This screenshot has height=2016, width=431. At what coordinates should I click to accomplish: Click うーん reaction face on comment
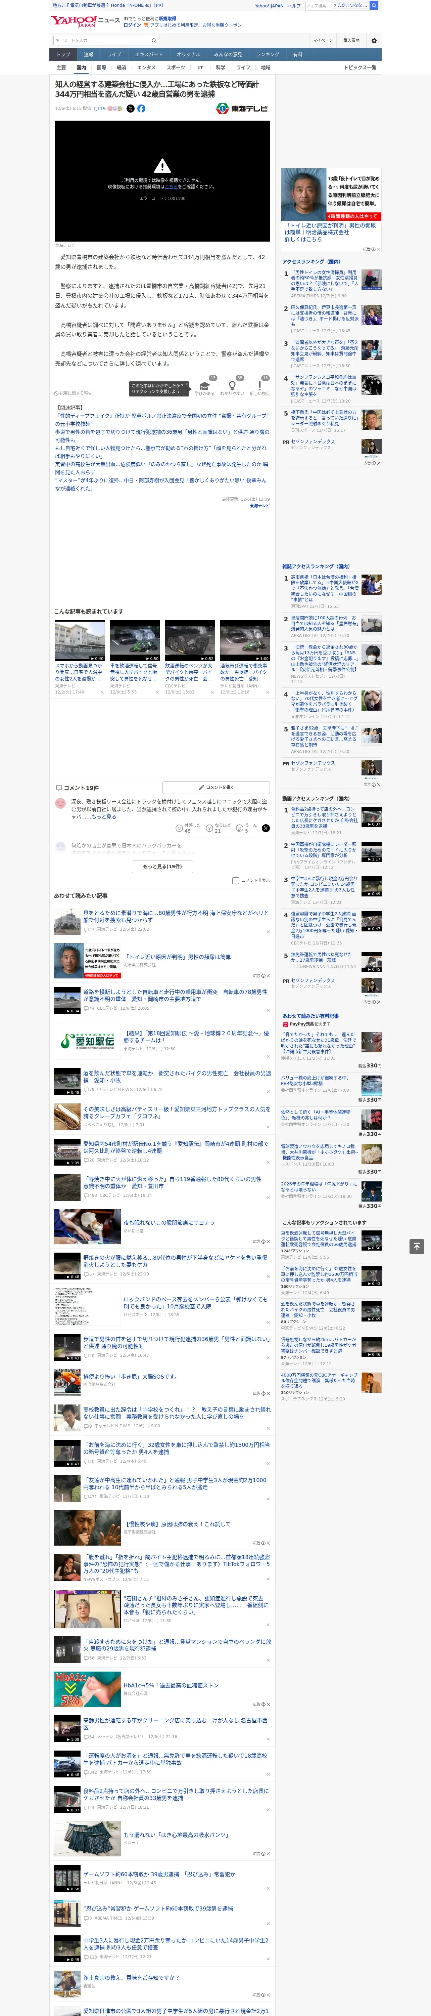[x=239, y=827]
